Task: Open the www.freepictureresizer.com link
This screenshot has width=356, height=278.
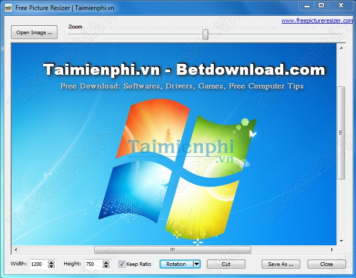Action: point(317,21)
